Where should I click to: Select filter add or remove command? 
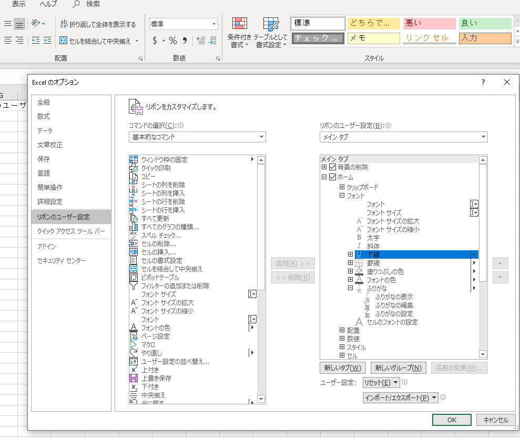192,286
